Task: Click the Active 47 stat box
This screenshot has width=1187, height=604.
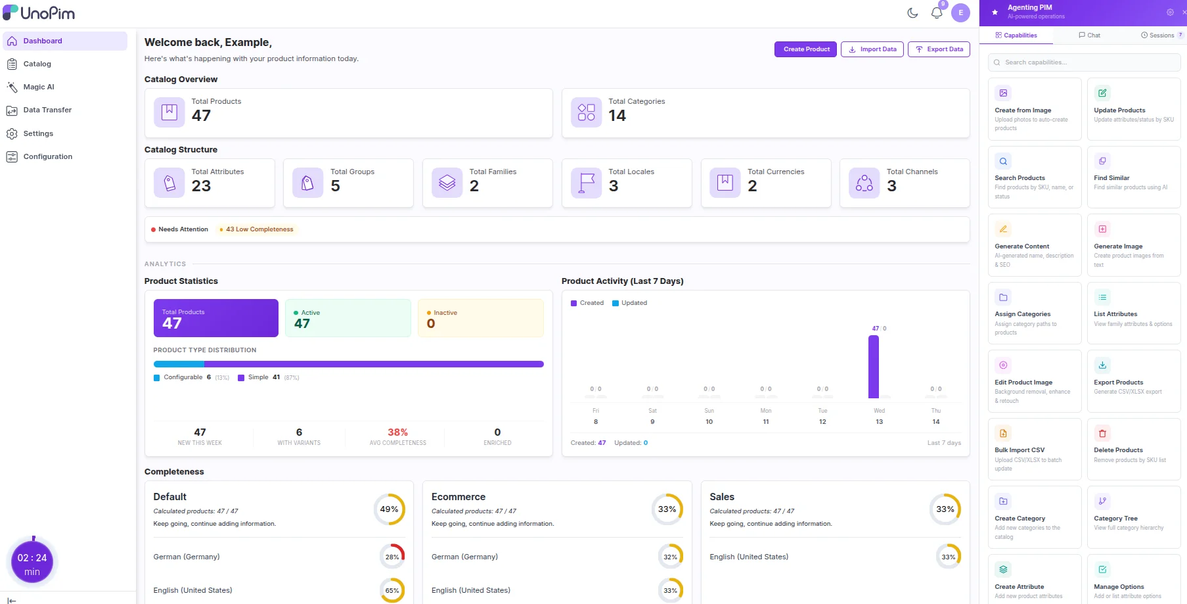Action: coord(348,318)
